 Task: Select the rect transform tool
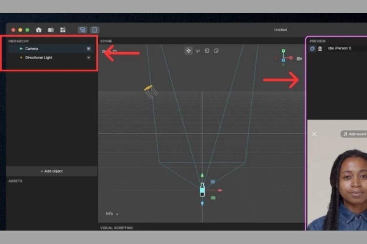pos(216,51)
